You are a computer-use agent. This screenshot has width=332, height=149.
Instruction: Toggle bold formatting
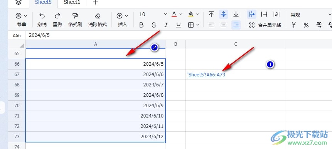coord(142,25)
